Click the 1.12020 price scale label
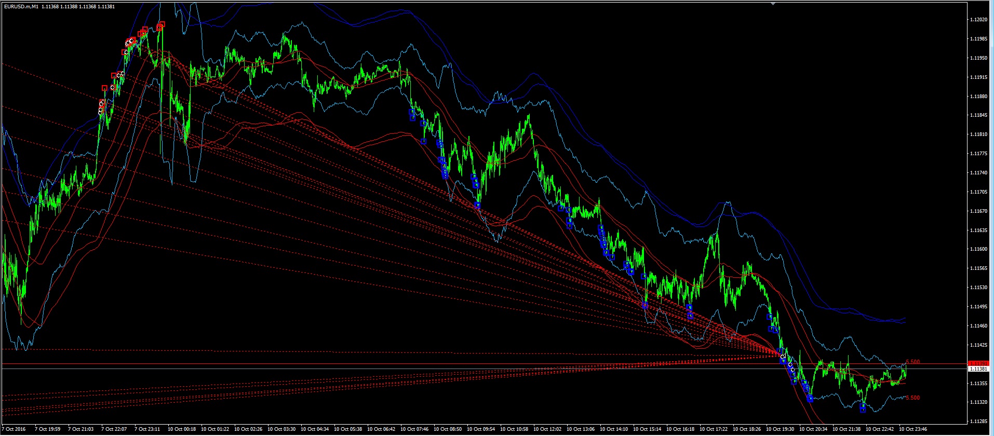This screenshot has height=436, width=994. pyautogui.click(x=978, y=20)
